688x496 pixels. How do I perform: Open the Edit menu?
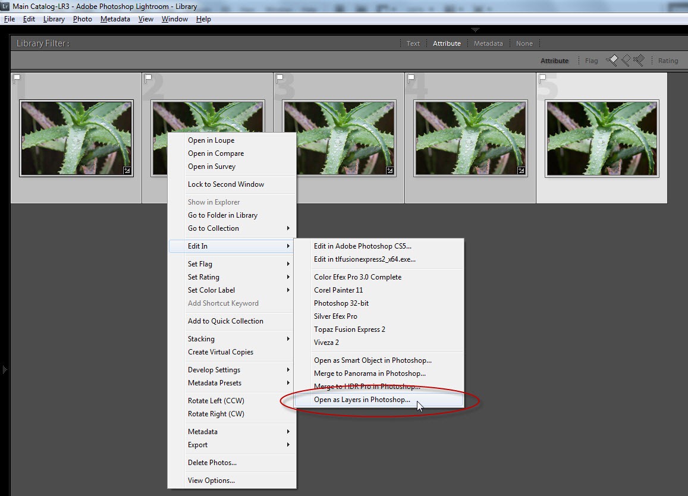click(29, 19)
